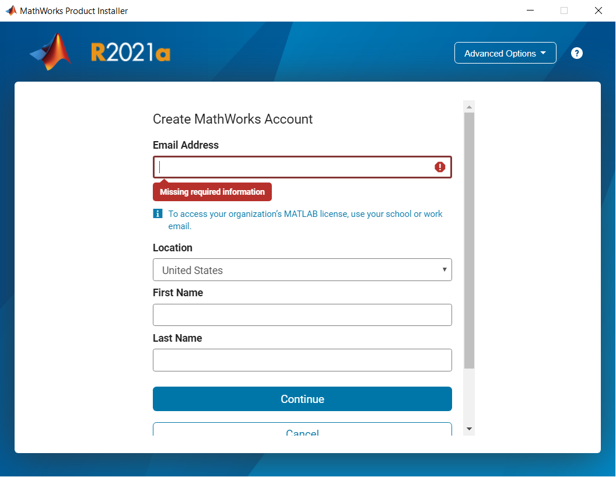Click the 'Missing required information' error tooltip
Image resolution: width=616 pixels, height=477 pixels.
tap(212, 192)
